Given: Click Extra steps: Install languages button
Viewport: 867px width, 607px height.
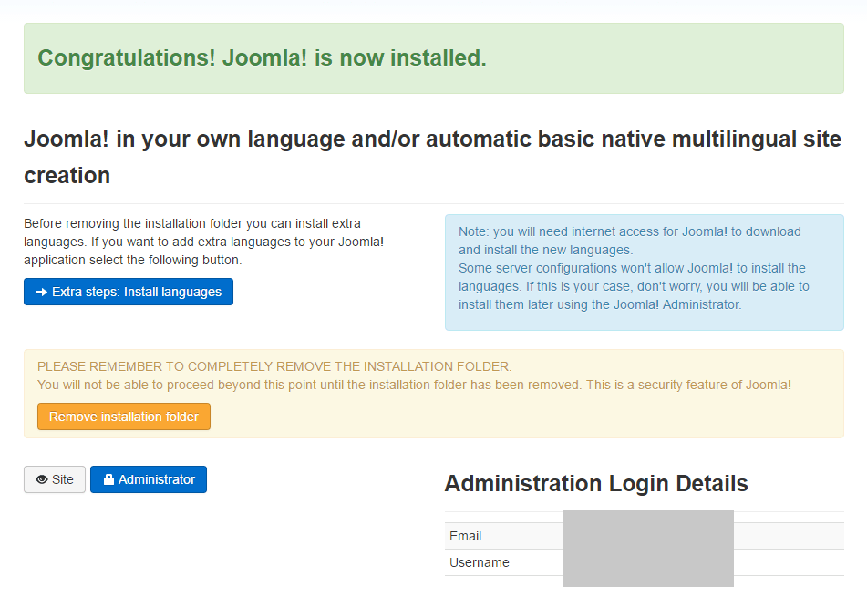Looking at the screenshot, I should pyautogui.click(x=129, y=292).
